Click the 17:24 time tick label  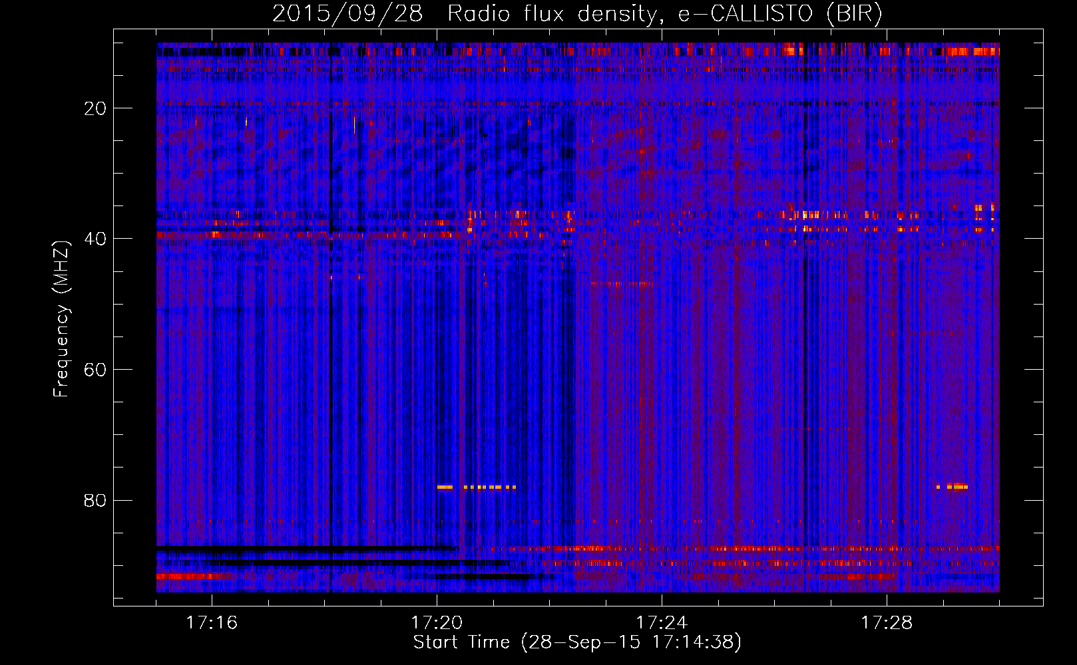tap(662, 622)
